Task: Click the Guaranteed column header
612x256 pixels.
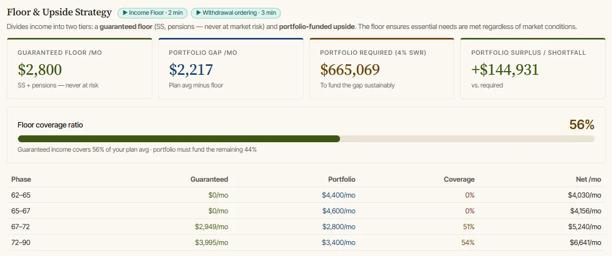Action: point(209,180)
